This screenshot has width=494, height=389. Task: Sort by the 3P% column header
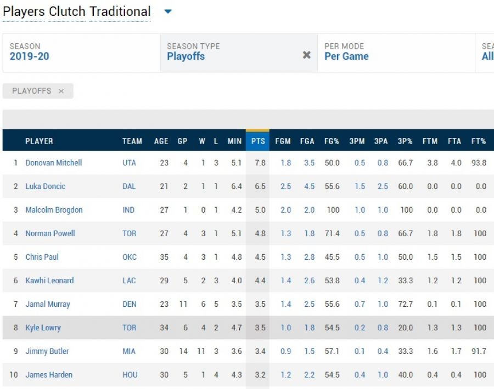click(x=405, y=141)
